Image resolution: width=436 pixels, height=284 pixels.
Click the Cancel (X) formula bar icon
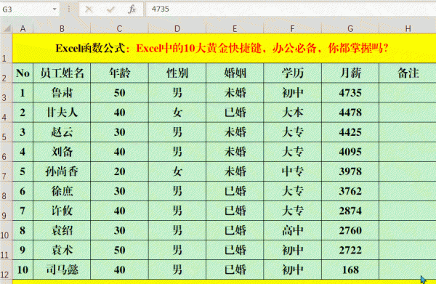pyautogui.click(x=89, y=9)
